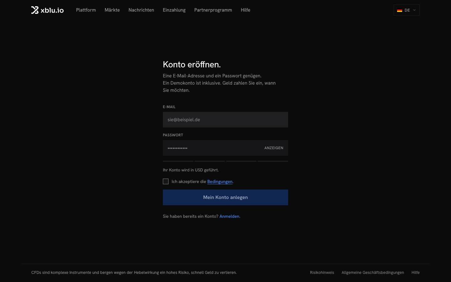Show password with ANZEIGEN

pos(274,148)
